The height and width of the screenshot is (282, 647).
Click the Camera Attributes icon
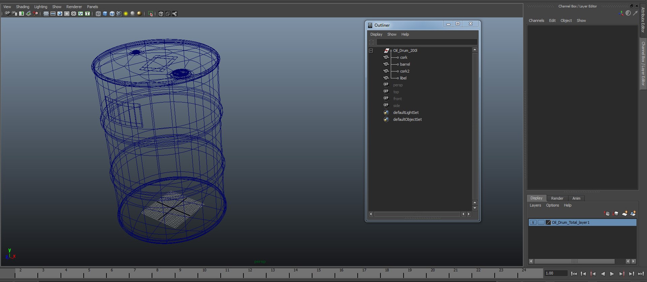click(x=14, y=13)
